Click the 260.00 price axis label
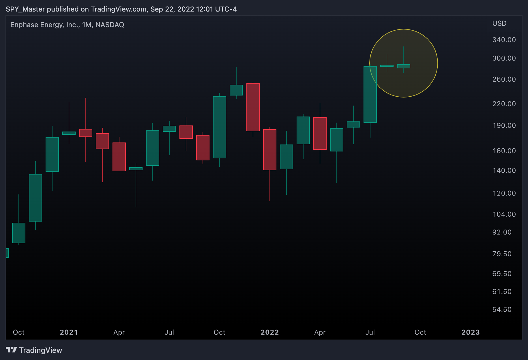528x360 pixels. tap(504, 79)
